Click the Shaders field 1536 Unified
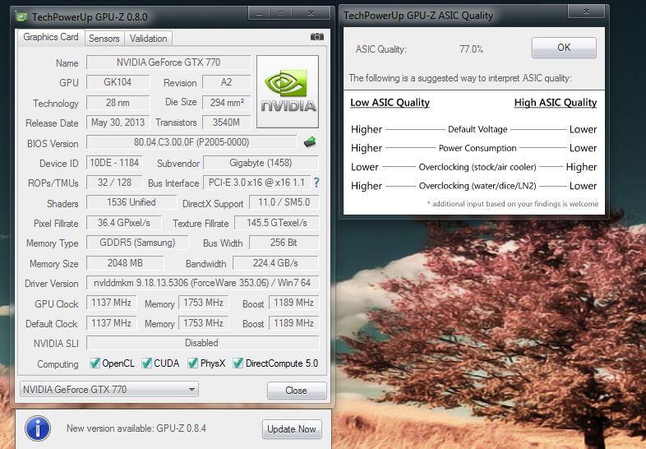 point(132,202)
